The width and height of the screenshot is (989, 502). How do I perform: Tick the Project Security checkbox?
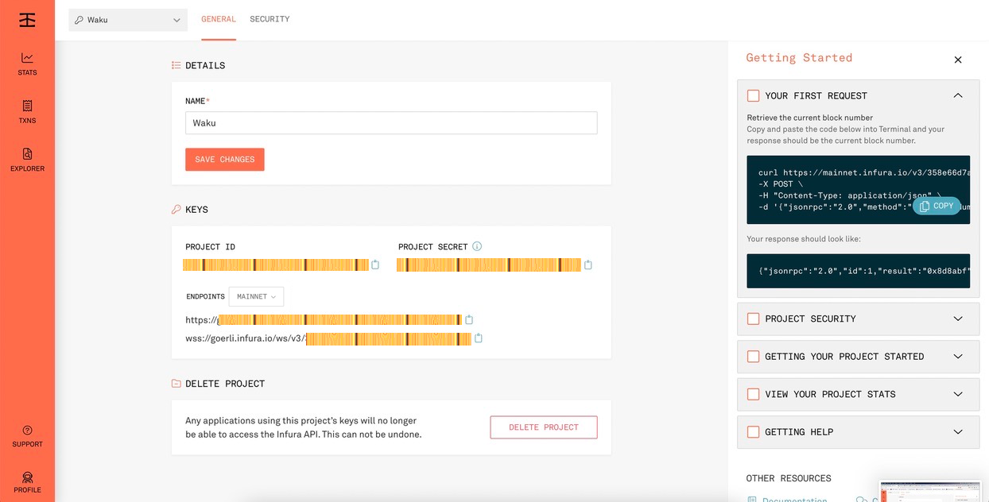tap(753, 319)
